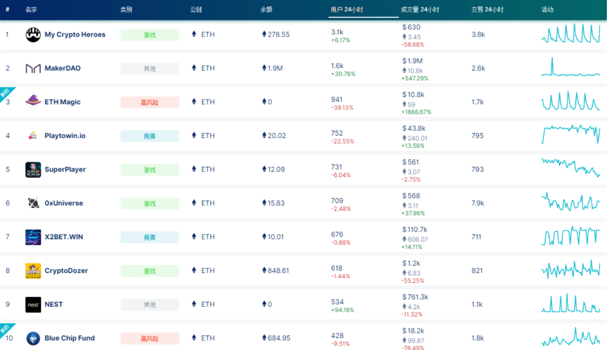
Task: Click the Playtowin.io logo icon
Action: point(33,136)
